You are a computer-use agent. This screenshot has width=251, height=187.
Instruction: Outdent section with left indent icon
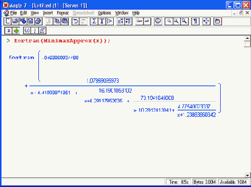click(x=120, y=21)
